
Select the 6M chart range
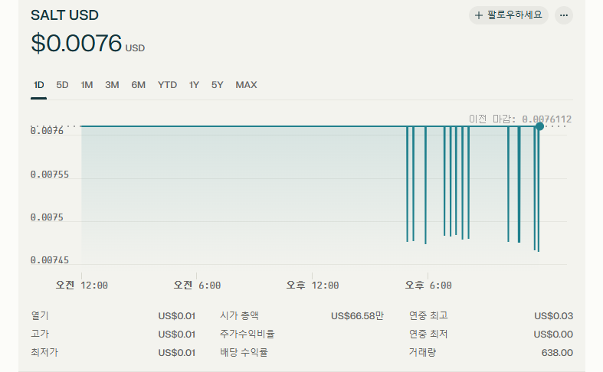(138, 85)
